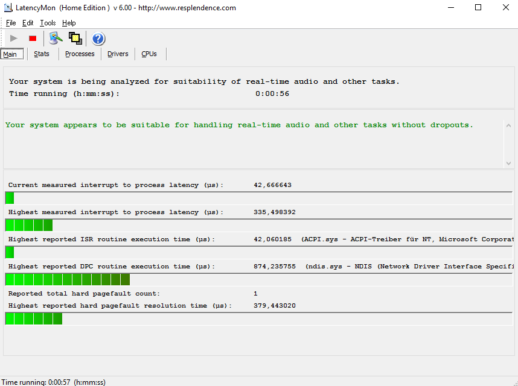Click the highest DPC routine execution time bar

tap(68, 279)
